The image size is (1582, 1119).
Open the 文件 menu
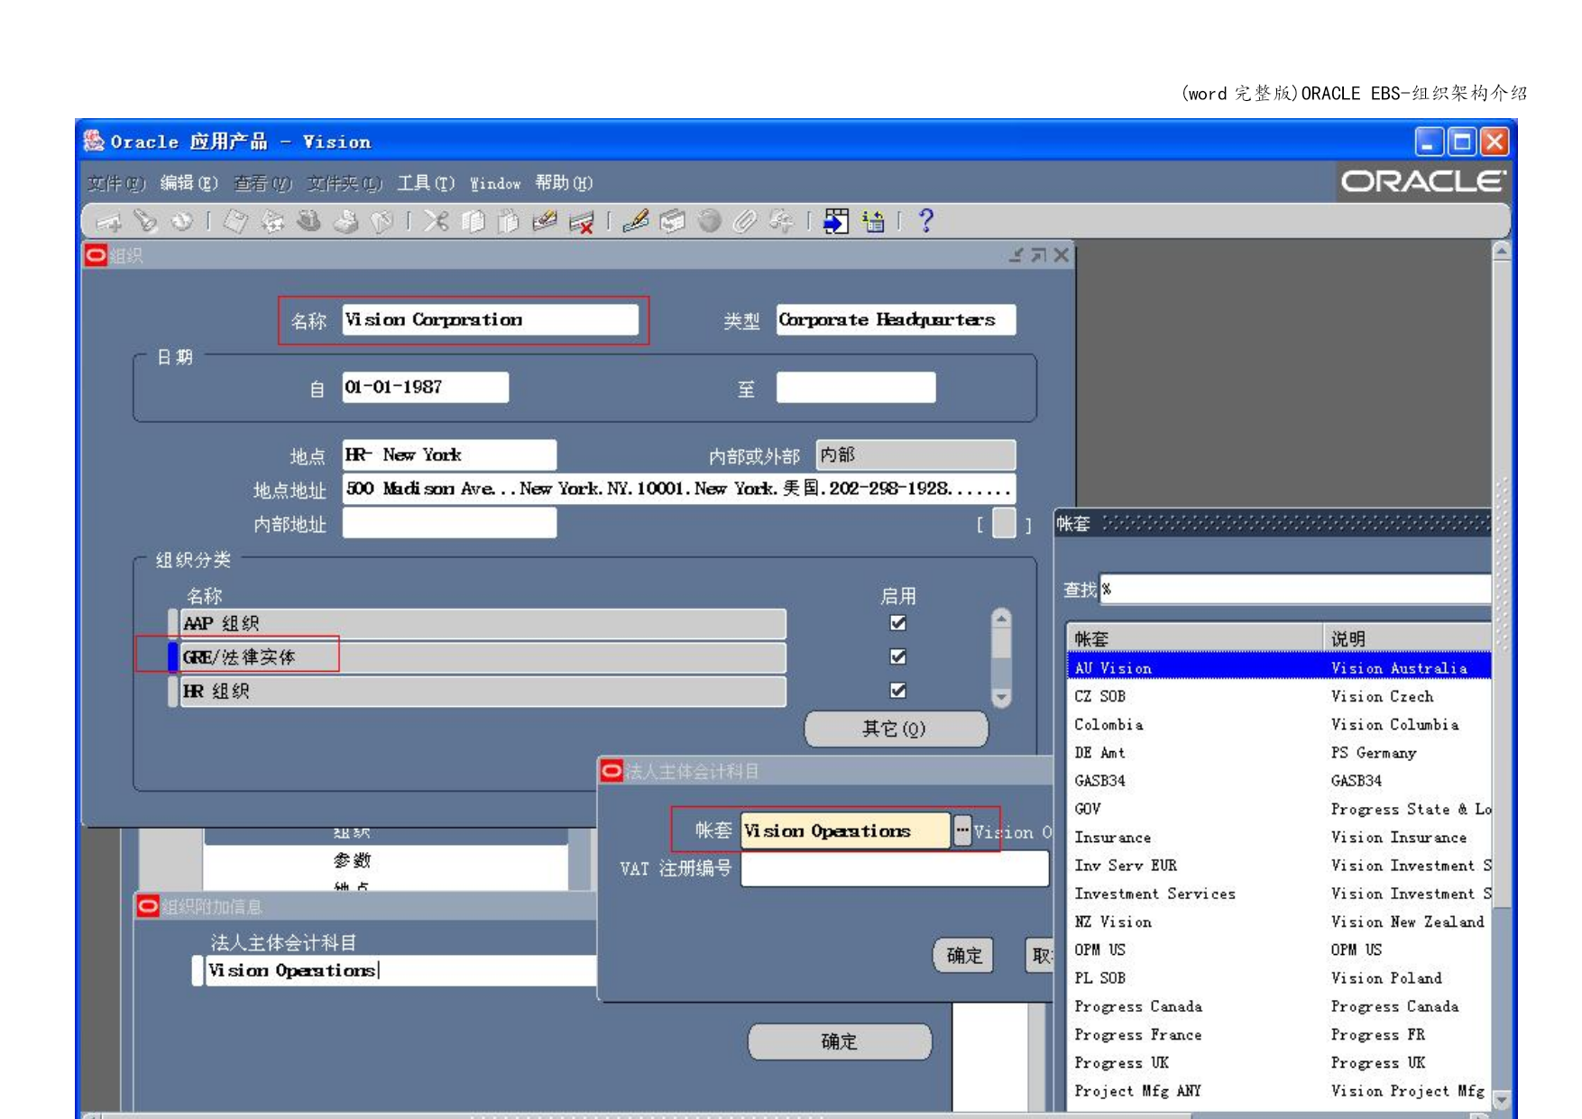tap(115, 183)
